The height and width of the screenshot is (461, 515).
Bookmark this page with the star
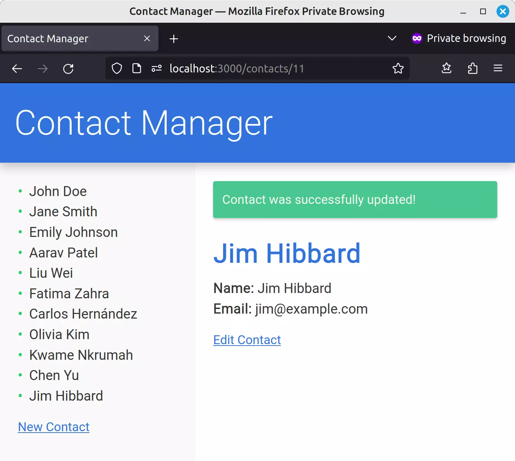398,68
